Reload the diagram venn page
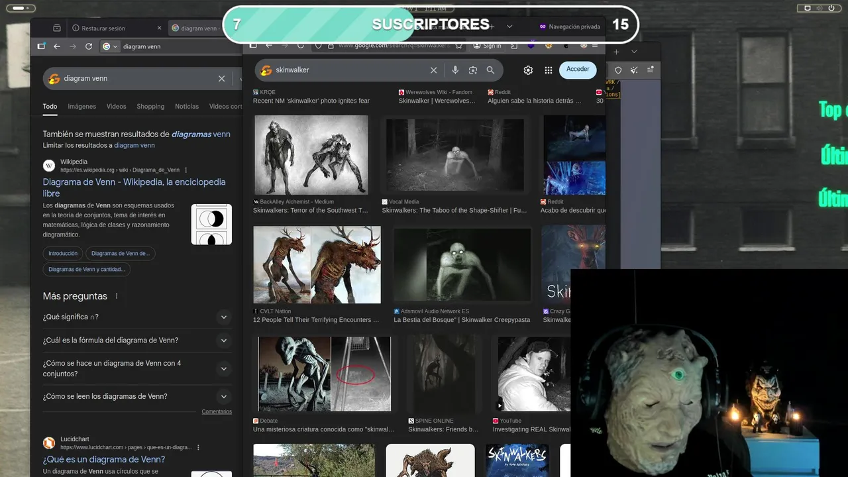 click(89, 46)
